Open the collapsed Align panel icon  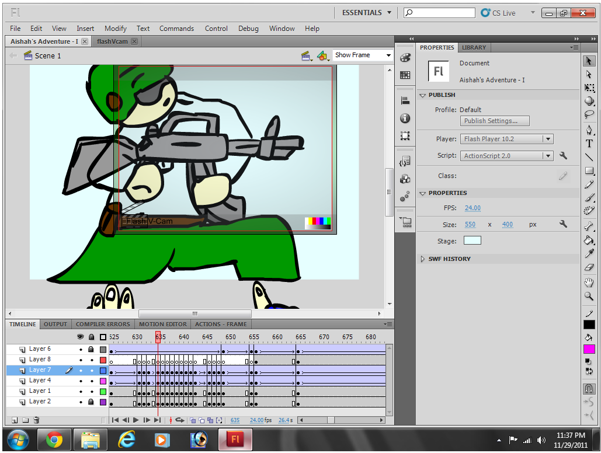405,101
